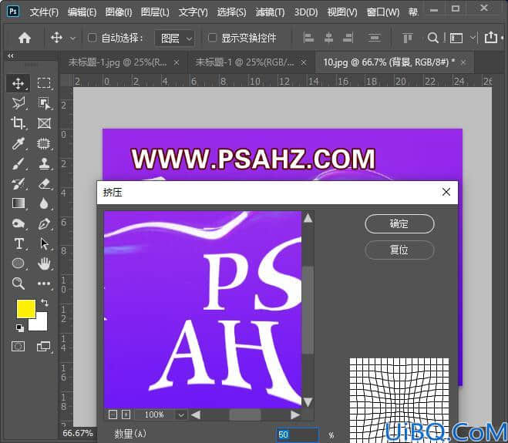Select the Dodge tool
Screen dimensions: 508x443
(x=19, y=223)
